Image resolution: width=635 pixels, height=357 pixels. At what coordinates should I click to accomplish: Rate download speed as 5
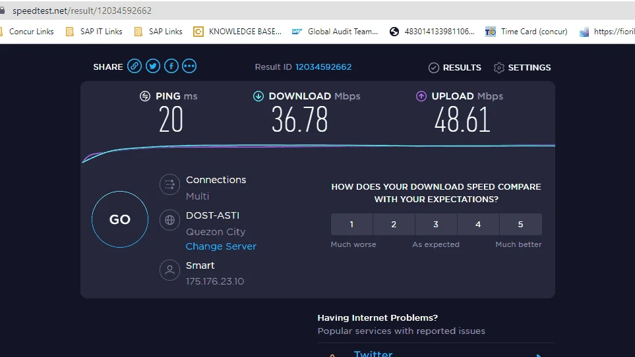pos(521,225)
